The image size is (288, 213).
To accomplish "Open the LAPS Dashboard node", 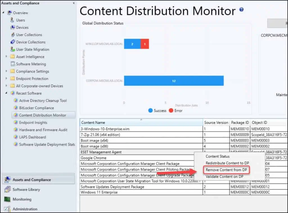I will point(33,137).
